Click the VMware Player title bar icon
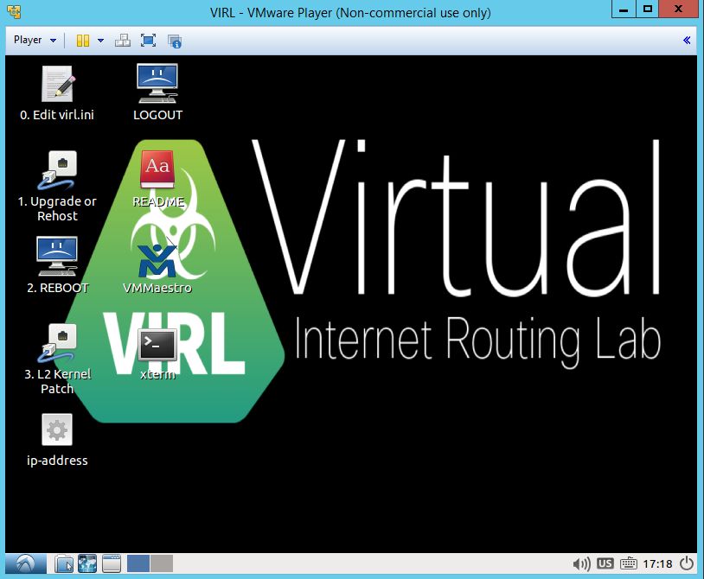Screen dimensions: 704x579 coord(14,11)
